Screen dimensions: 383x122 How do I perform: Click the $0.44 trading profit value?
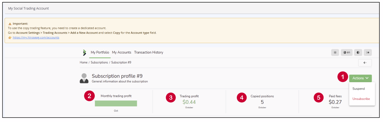[189, 102]
